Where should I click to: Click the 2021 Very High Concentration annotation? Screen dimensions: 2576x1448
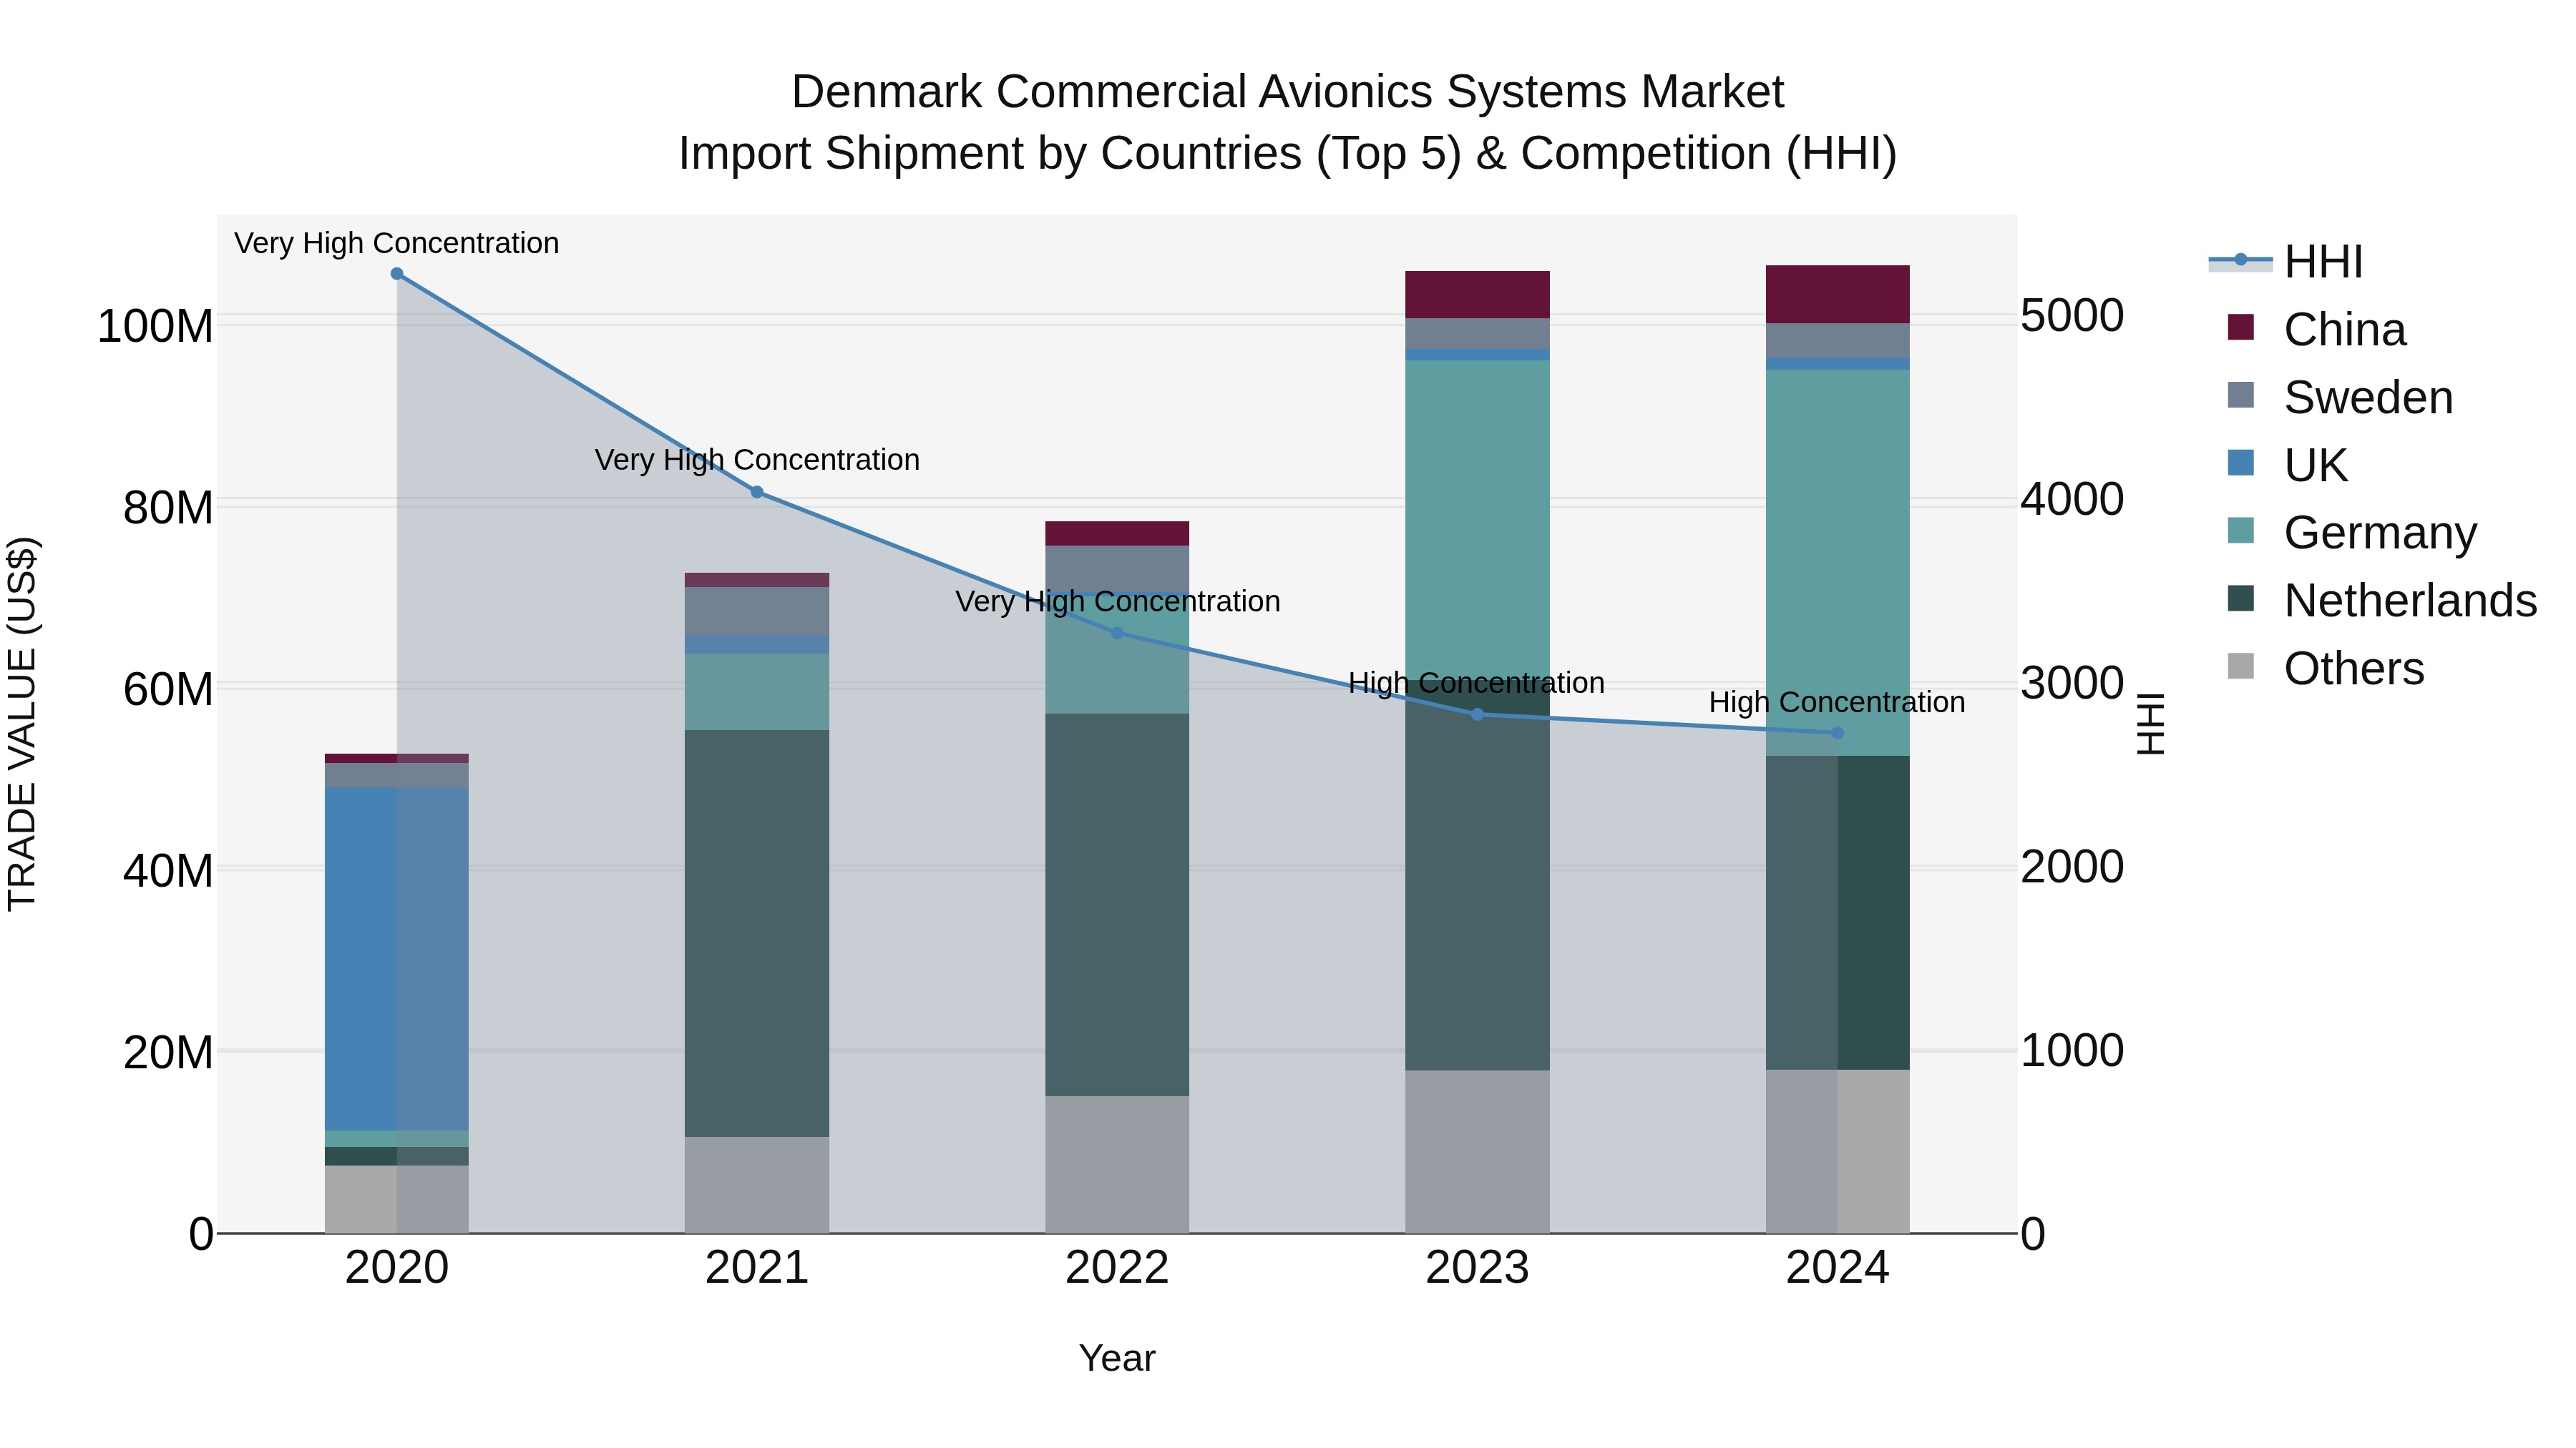click(757, 460)
